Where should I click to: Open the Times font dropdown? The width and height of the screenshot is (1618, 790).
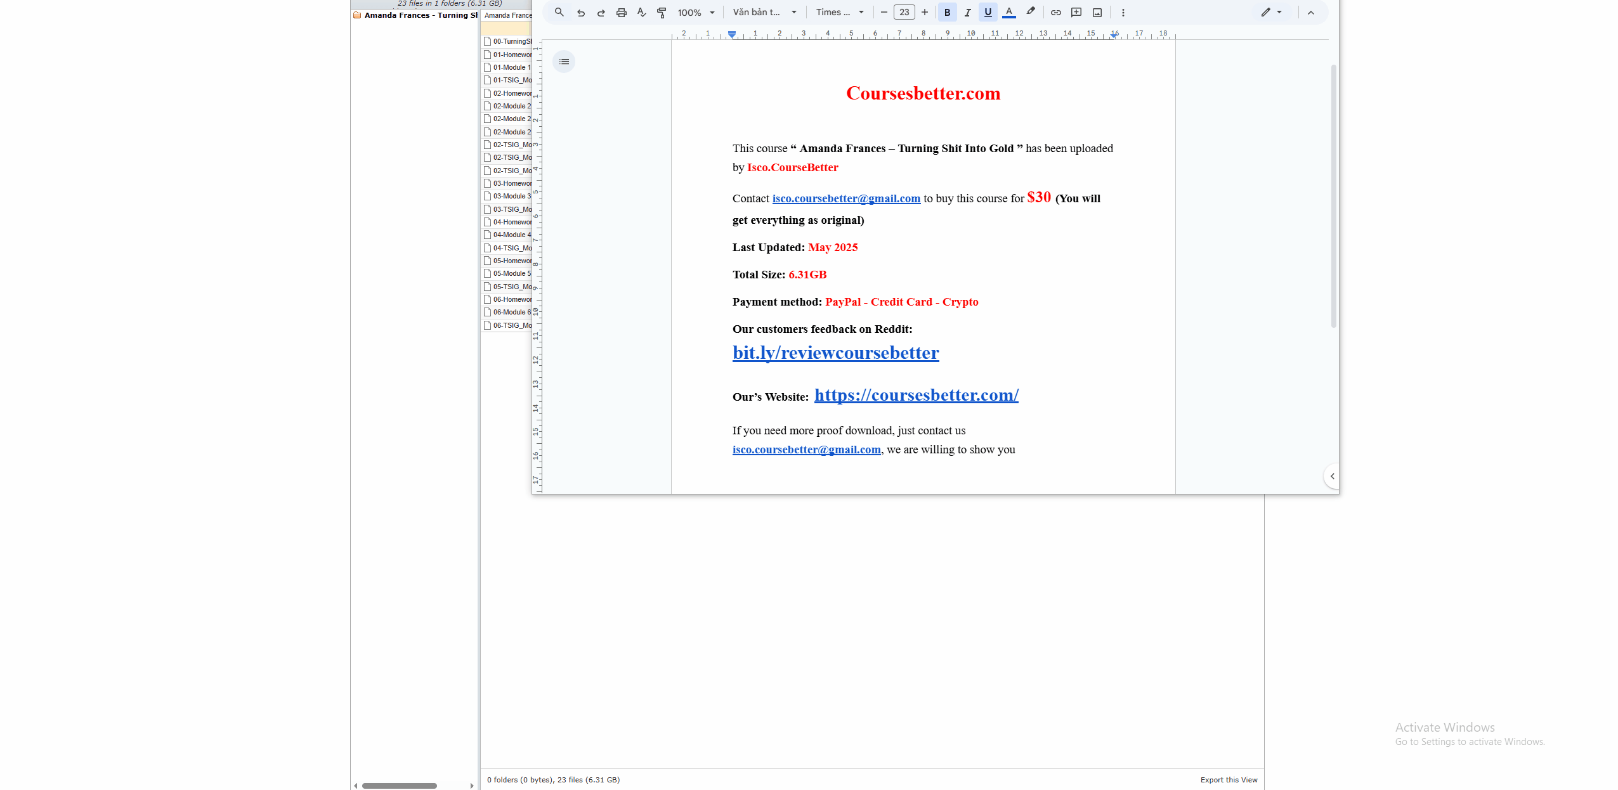coord(840,13)
